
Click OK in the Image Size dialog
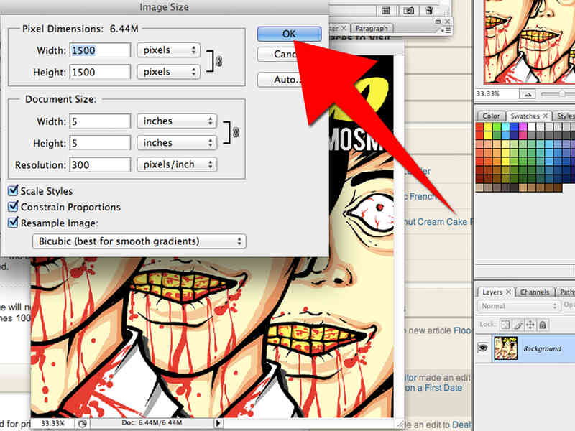point(289,34)
